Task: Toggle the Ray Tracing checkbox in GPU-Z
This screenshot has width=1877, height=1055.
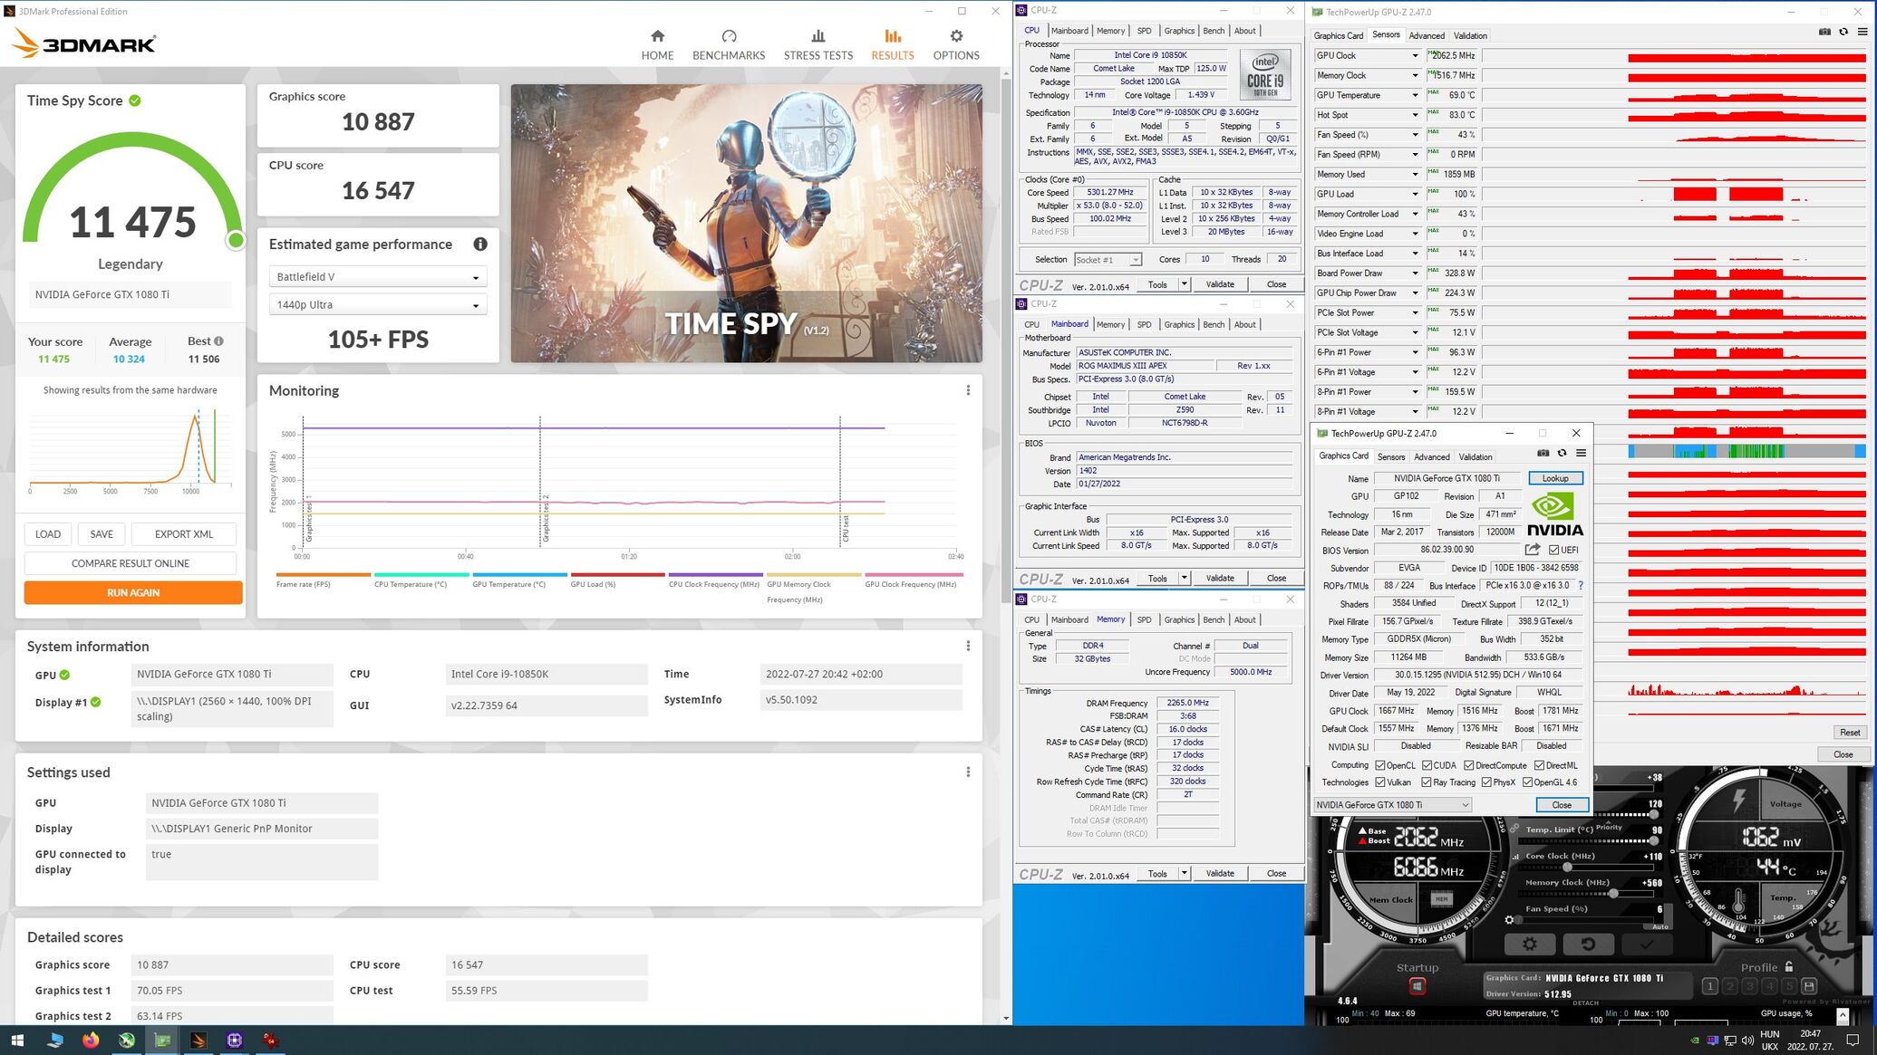Action: 1427,782
